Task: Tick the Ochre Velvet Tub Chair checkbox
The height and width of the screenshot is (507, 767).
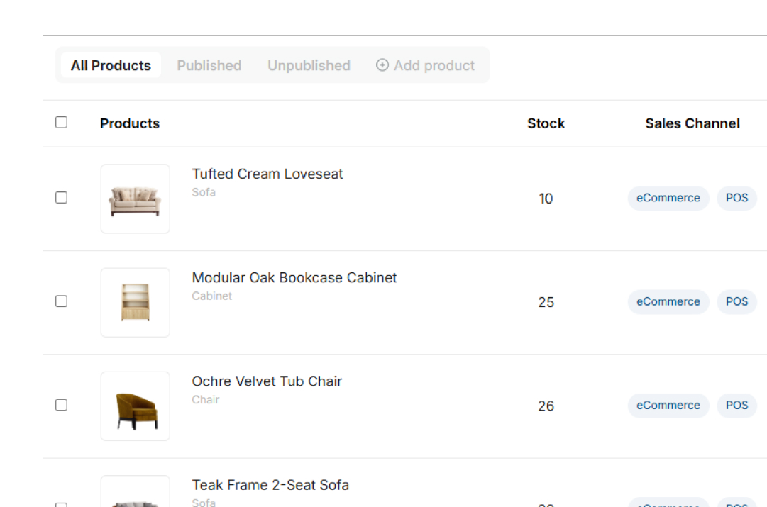Action: tap(61, 405)
